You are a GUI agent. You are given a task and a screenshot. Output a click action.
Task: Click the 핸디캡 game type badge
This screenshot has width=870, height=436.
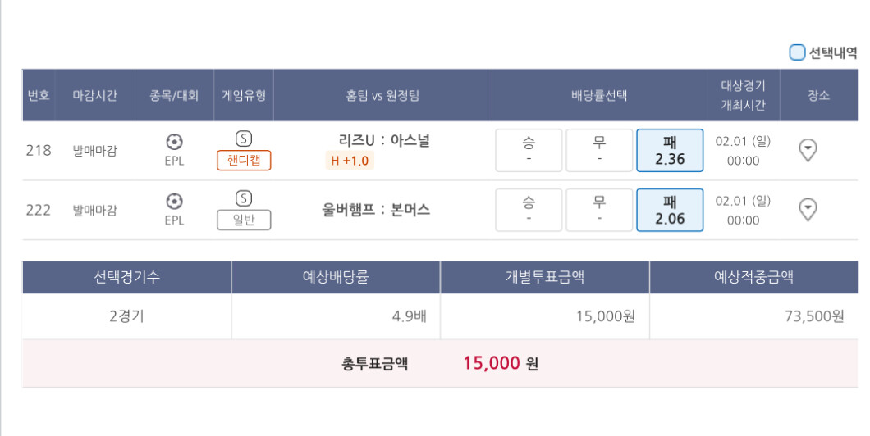click(x=244, y=161)
